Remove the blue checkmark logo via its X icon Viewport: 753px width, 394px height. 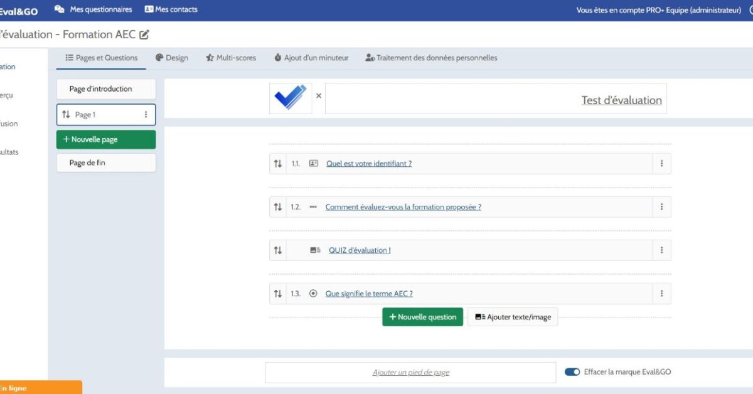pyautogui.click(x=319, y=96)
